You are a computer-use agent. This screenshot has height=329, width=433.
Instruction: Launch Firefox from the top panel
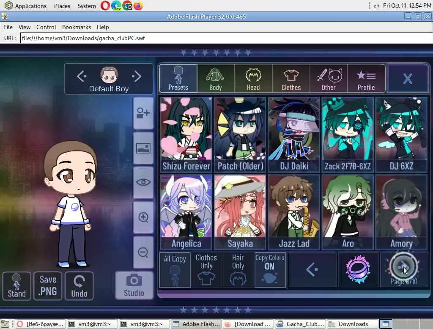(x=138, y=5)
